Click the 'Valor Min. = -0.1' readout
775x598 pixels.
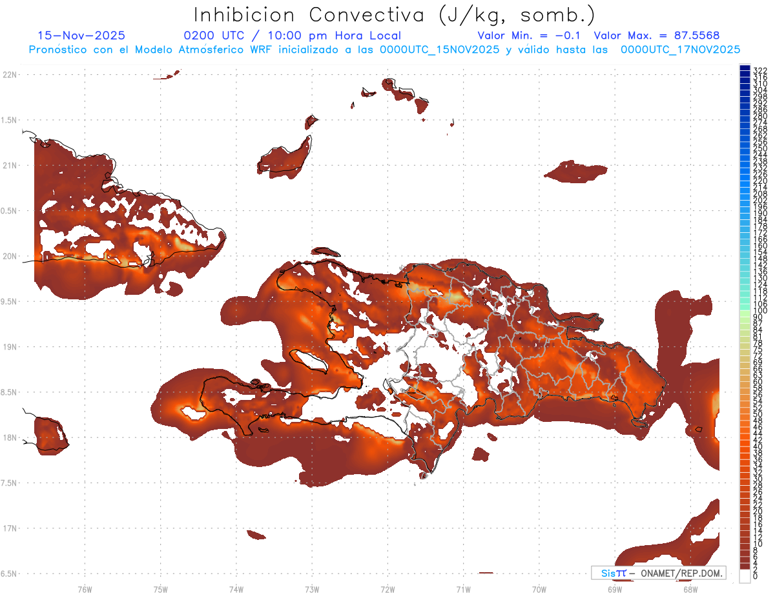point(530,35)
